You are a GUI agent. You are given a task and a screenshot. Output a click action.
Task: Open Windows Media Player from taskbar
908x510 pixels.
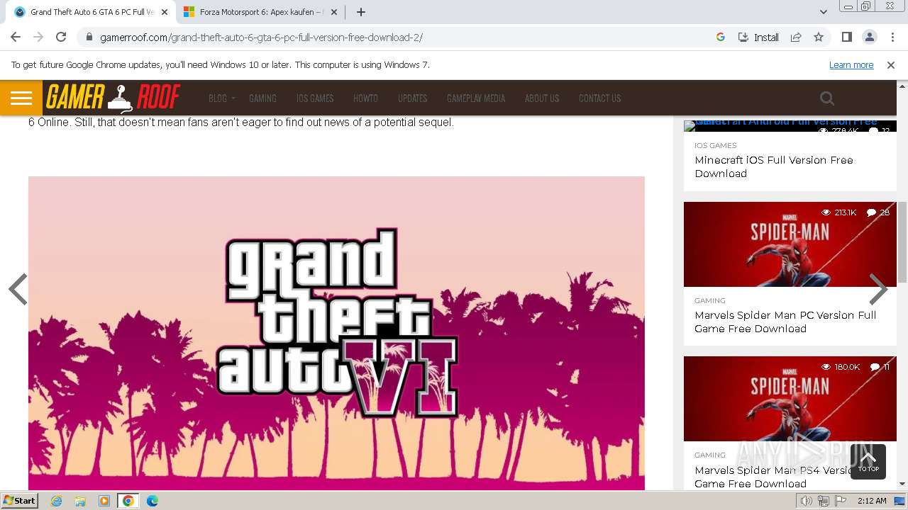coord(104,501)
